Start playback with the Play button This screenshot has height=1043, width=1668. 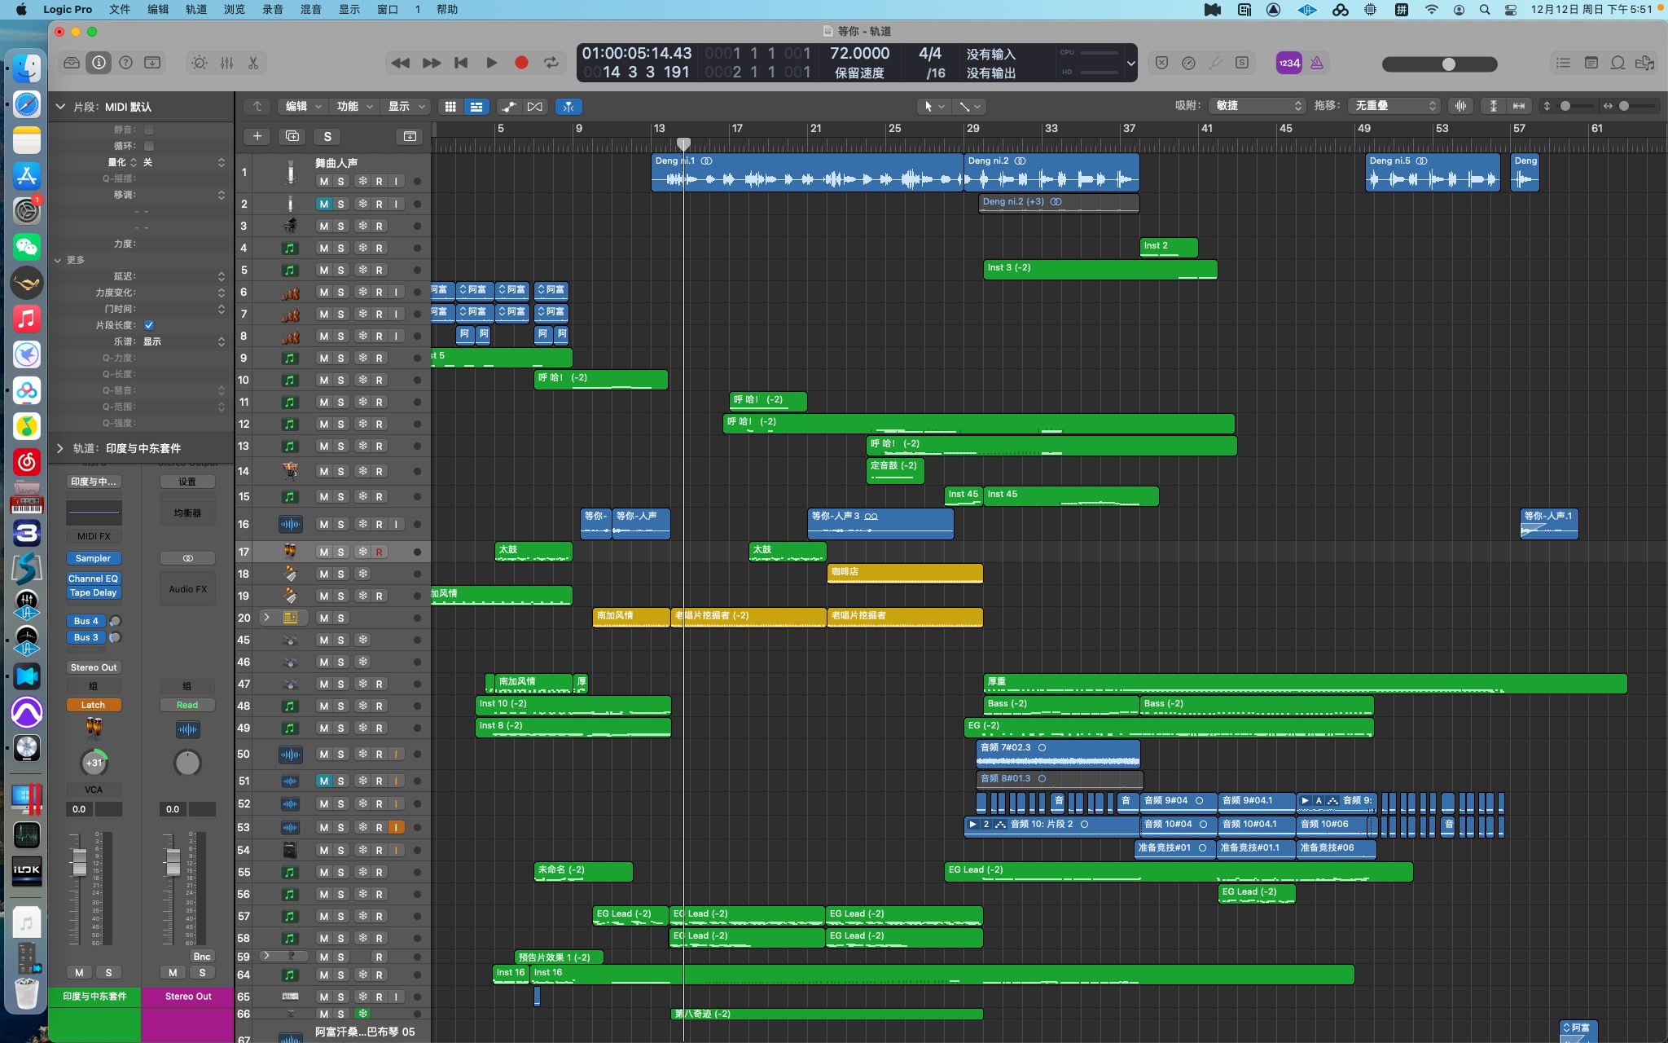pyautogui.click(x=491, y=63)
